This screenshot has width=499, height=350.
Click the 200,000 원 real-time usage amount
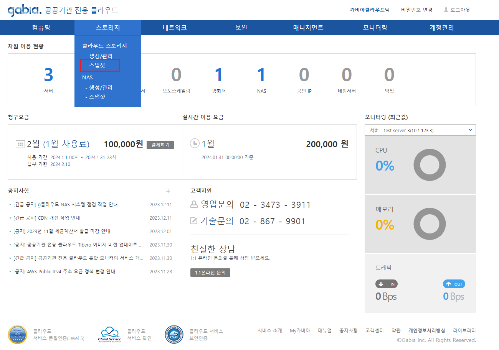[x=327, y=144]
